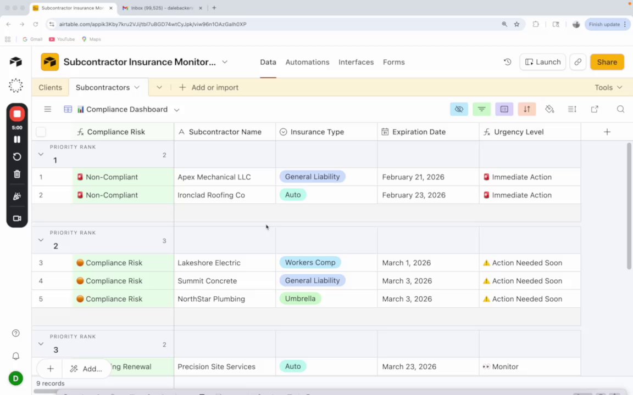Screen dimensions: 633x395
Task: Click the sort icon in toolbar
Action: point(526,109)
